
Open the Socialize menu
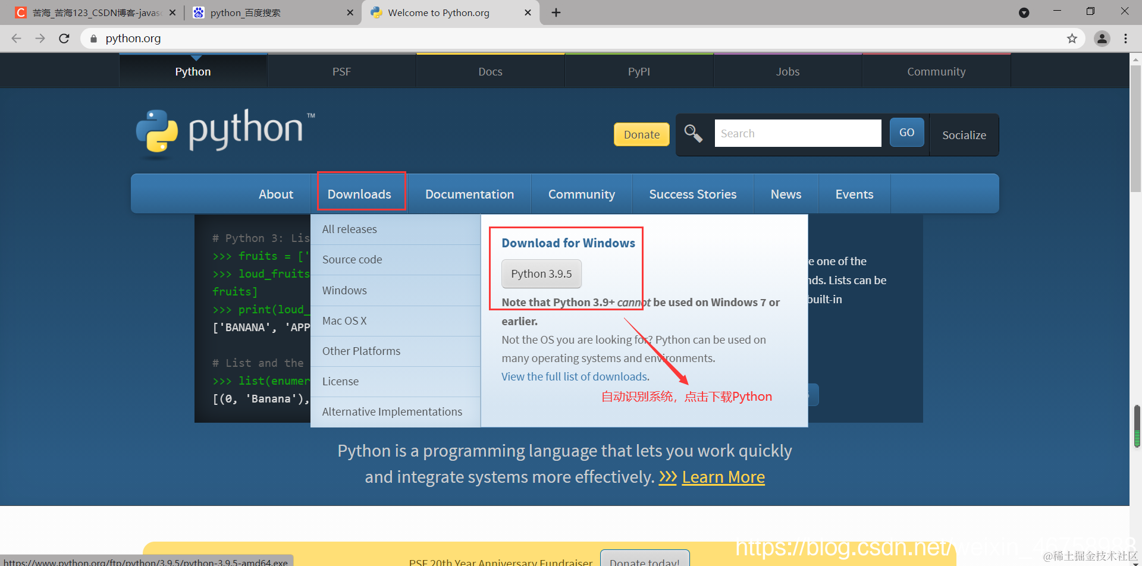tap(964, 135)
